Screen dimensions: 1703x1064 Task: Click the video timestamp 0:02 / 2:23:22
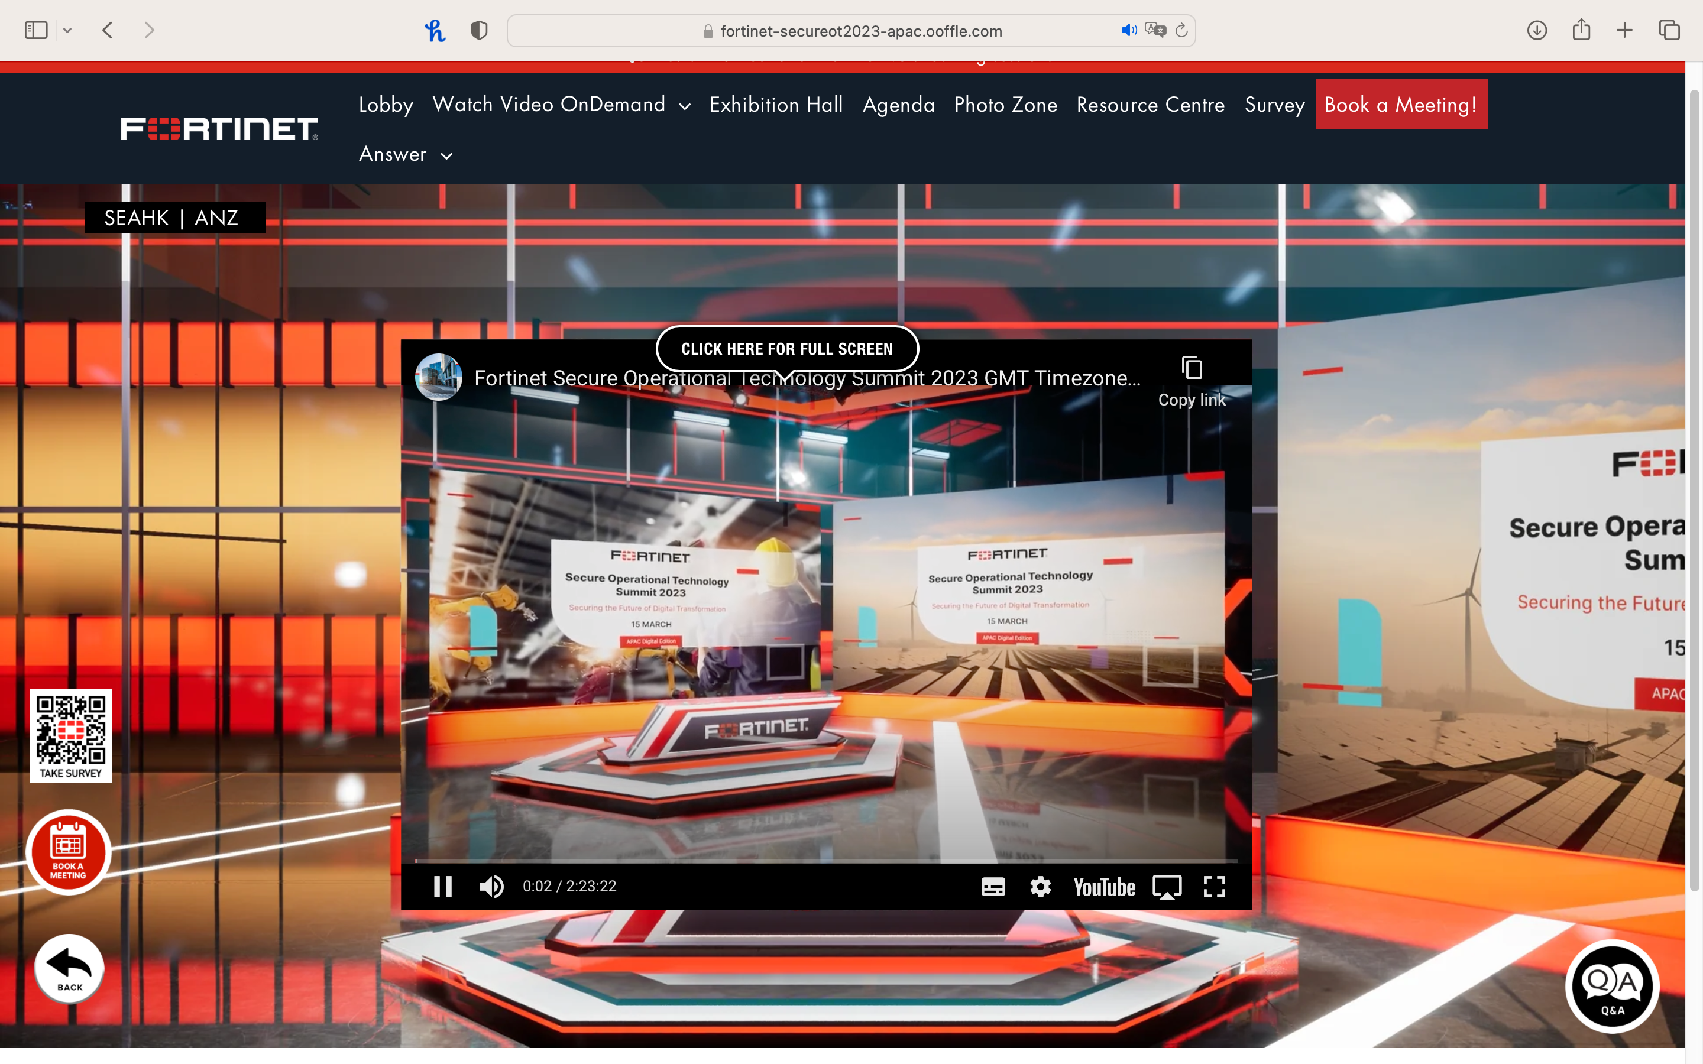click(x=569, y=886)
